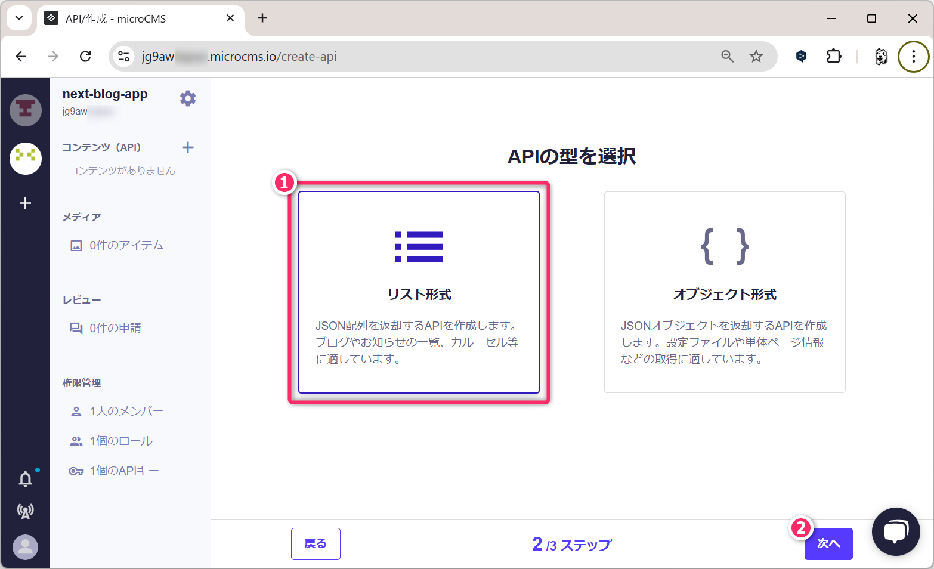Open service settings gear icon
This screenshot has height=569, width=934.
click(188, 98)
